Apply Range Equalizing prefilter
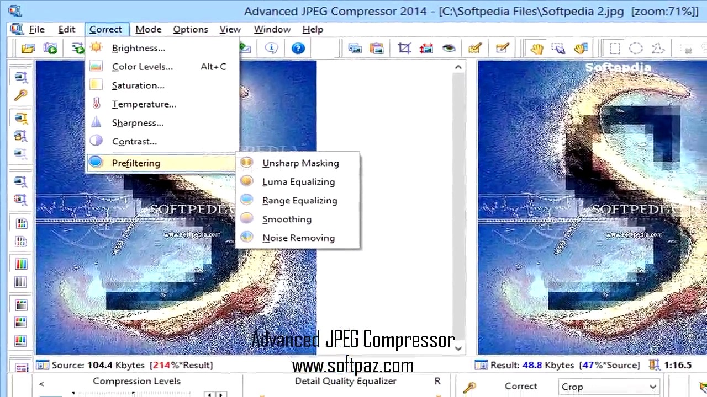707x397 pixels. tap(298, 201)
